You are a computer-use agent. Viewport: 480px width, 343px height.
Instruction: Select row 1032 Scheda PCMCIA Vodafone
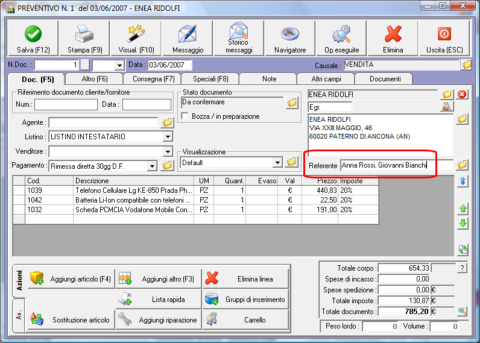pyautogui.click(x=196, y=210)
